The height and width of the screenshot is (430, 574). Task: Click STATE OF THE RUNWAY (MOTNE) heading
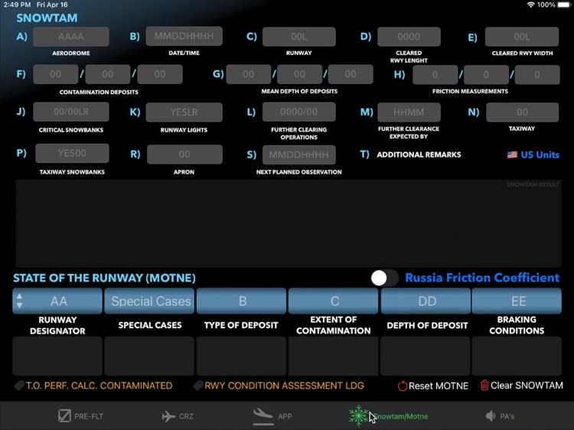pos(104,279)
